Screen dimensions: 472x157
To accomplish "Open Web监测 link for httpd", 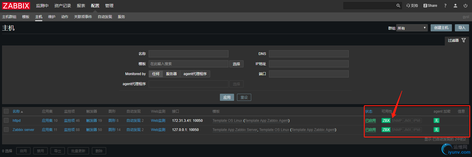I will click(x=158, y=121).
